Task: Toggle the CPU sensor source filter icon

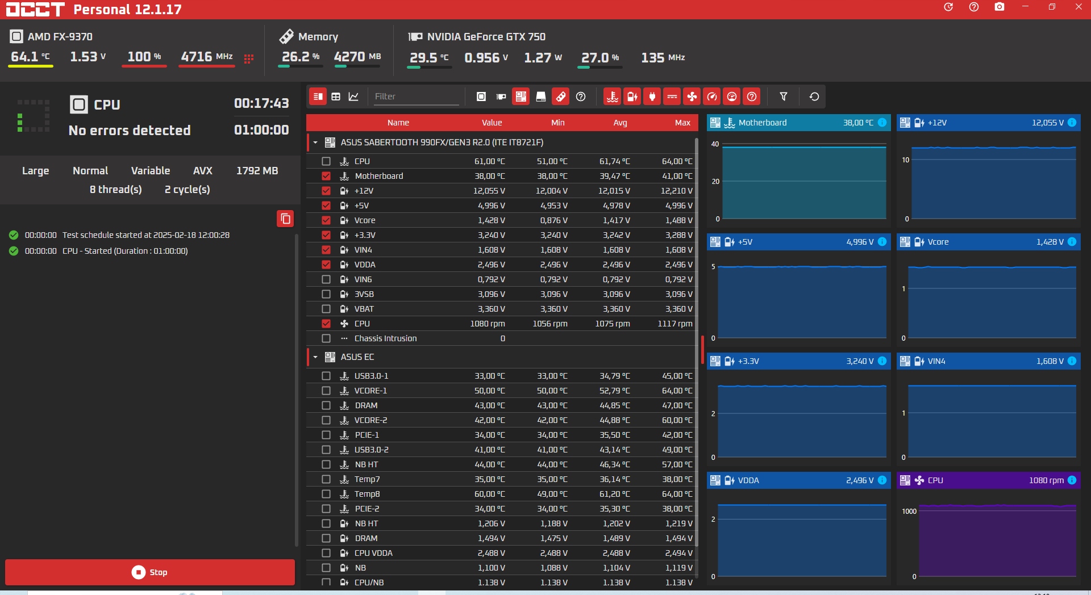Action: pos(481,97)
